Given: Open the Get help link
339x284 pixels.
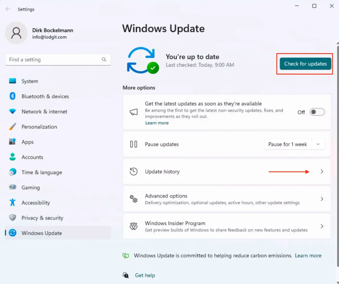Looking at the screenshot, I should pyautogui.click(x=145, y=275).
